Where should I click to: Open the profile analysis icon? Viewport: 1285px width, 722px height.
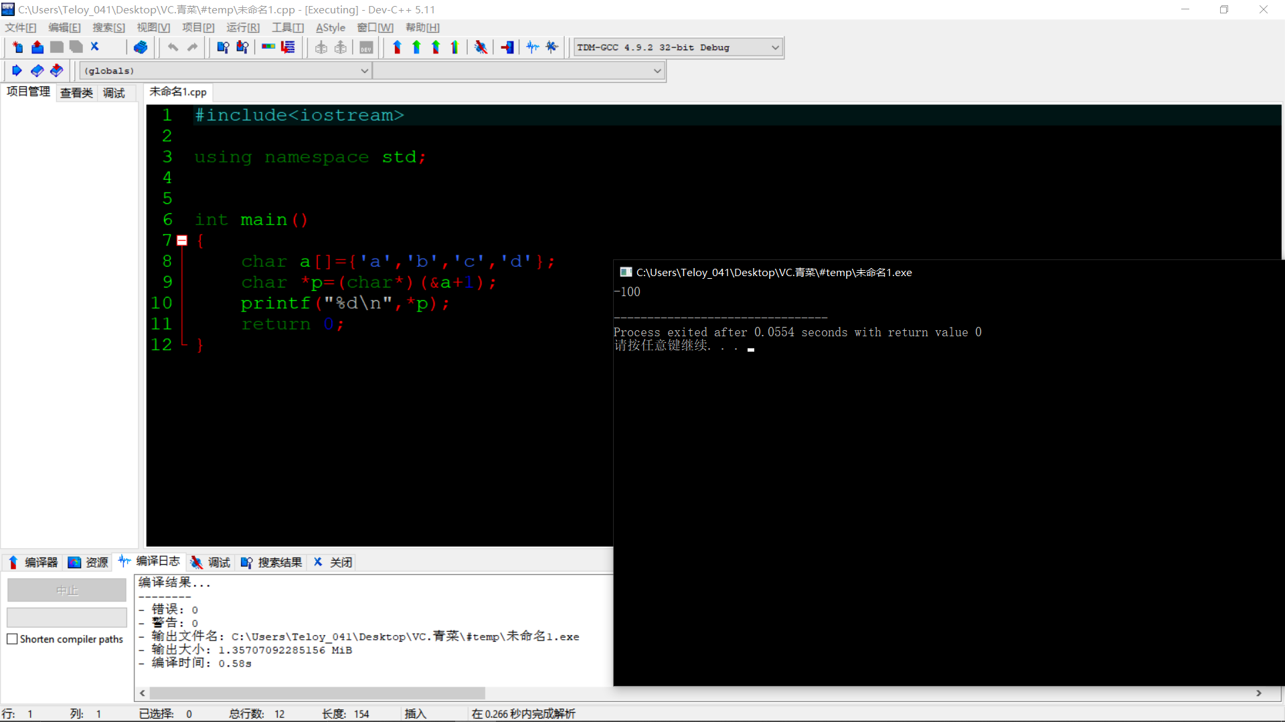tap(533, 47)
